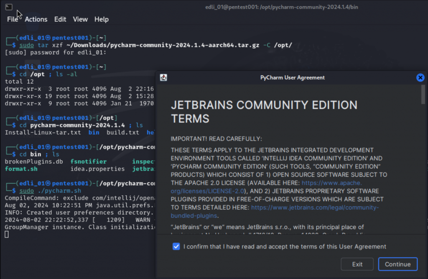Click the checkbox label 'I confirm that I have read'

[x=285, y=246]
